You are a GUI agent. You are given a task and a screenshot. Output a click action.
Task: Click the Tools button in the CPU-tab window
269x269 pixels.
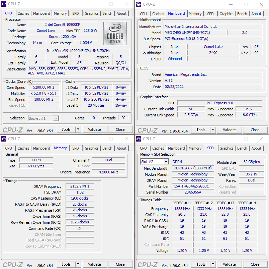tap(66, 129)
